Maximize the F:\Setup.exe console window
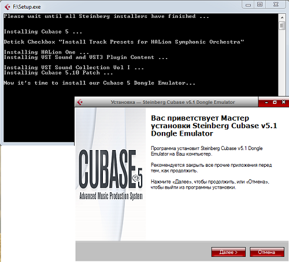Screen dimensions: 289x262 260,5
